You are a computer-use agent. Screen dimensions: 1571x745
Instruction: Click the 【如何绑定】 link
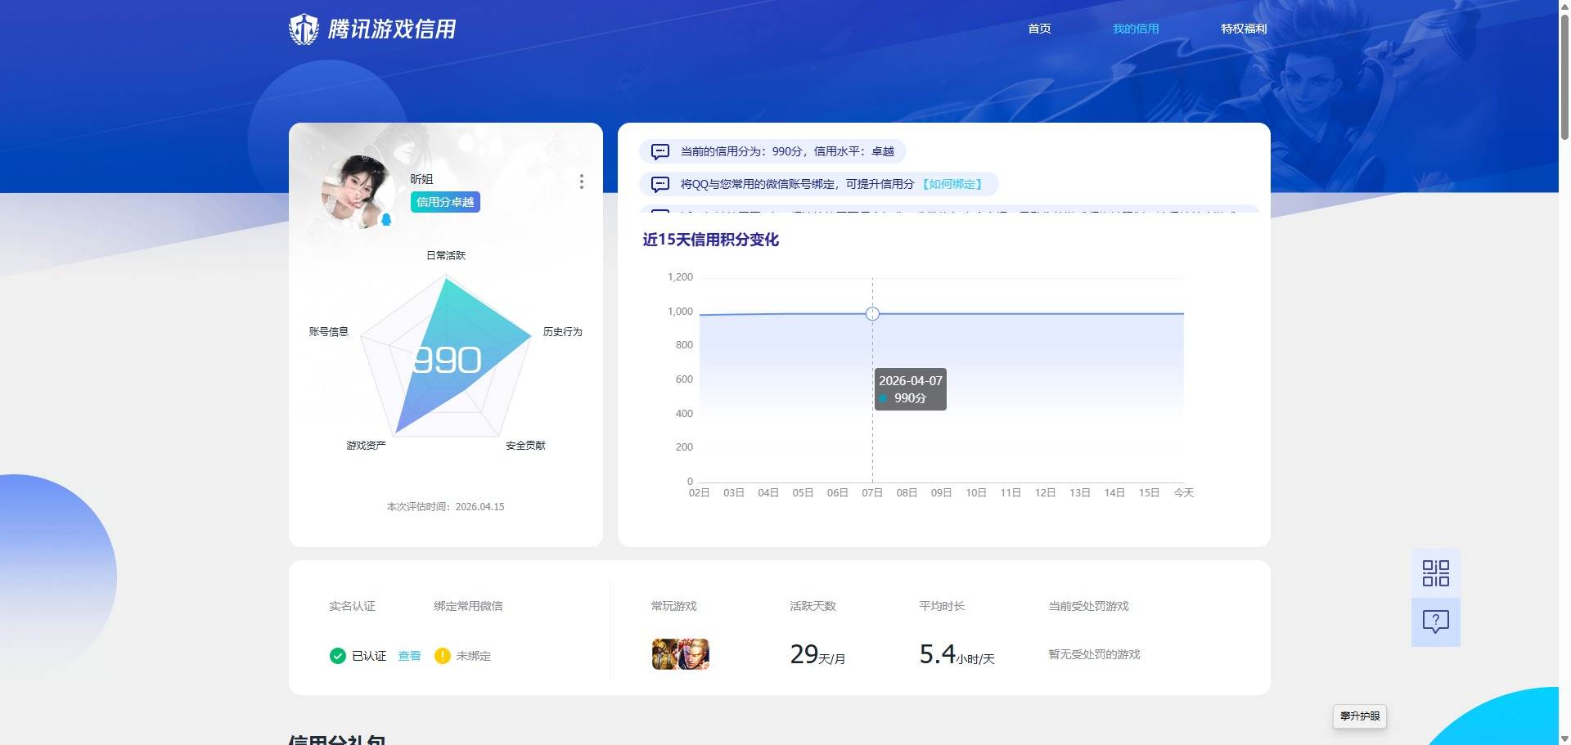pos(952,184)
